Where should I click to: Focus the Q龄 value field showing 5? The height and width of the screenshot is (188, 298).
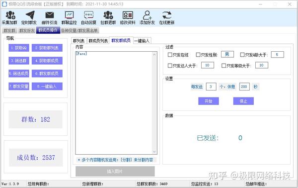pos(278,54)
